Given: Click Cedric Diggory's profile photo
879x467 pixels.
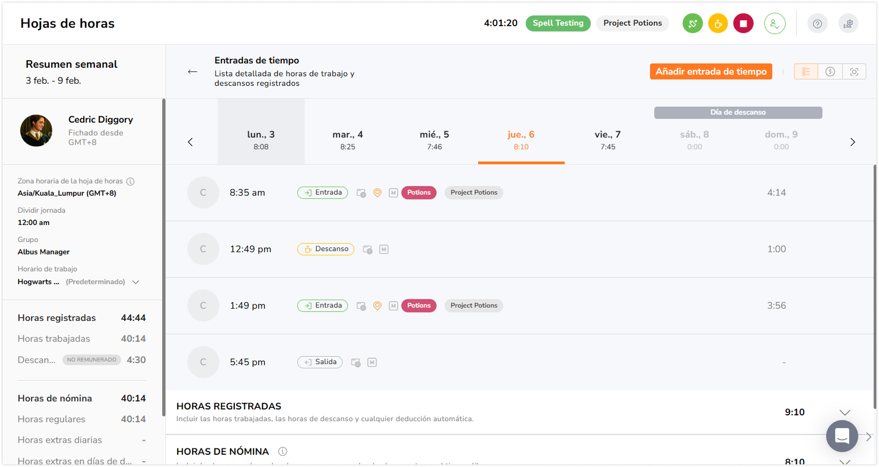Looking at the screenshot, I should [36, 131].
